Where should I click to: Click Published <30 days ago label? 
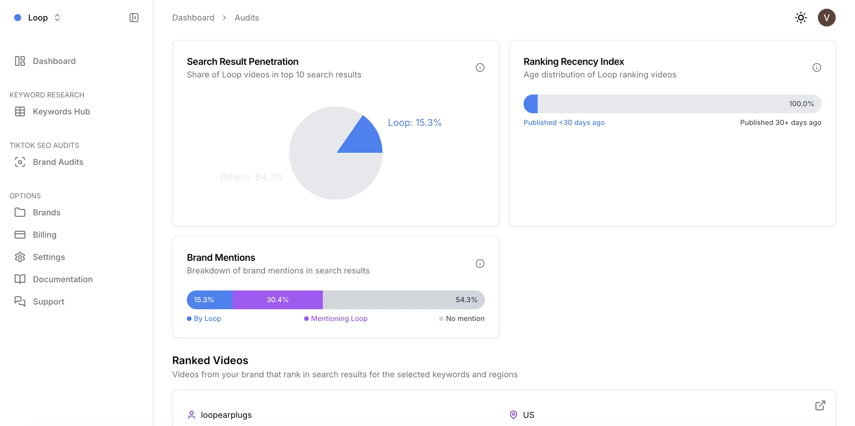click(x=564, y=122)
